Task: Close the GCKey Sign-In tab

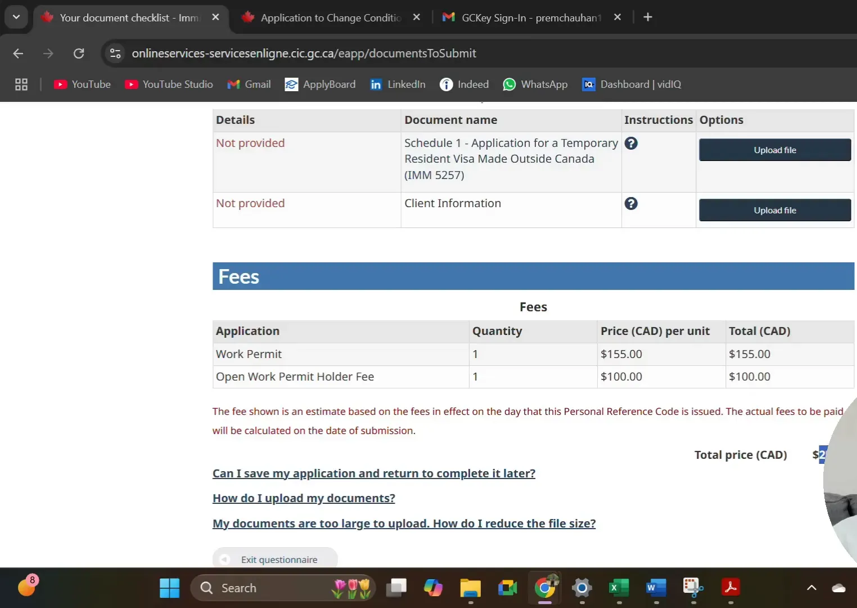Action: click(617, 17)
